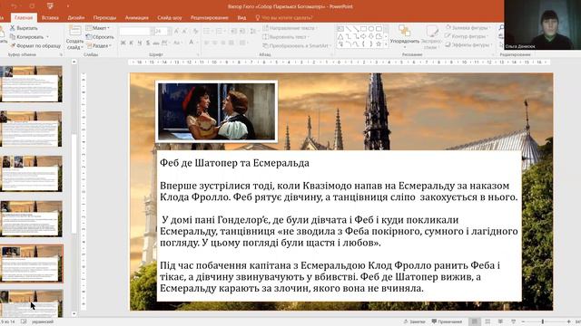Open the Раздел section dropdown
This screenshot has width=581, height=326.
coord(99,46)
